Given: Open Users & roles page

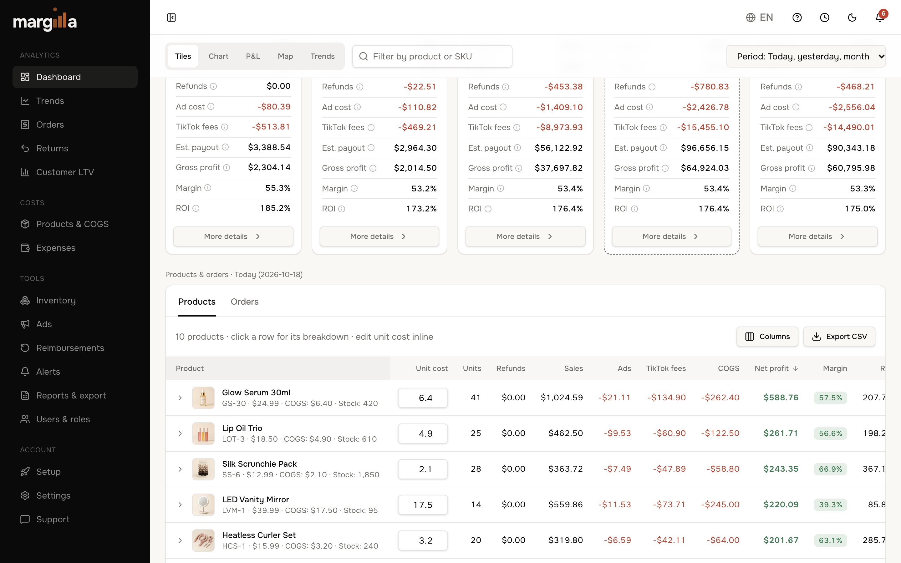Looking at the screenshot, I should (x=75, y=420).
